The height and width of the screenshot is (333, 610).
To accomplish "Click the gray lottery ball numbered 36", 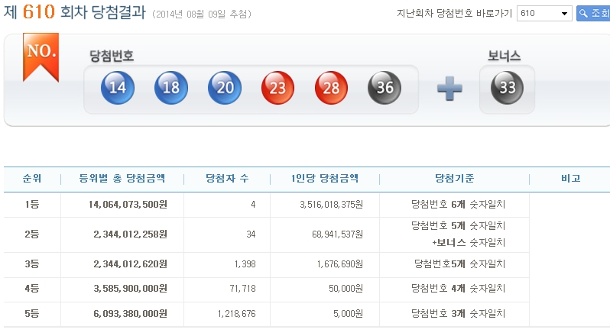I will (x=384, y=88).
